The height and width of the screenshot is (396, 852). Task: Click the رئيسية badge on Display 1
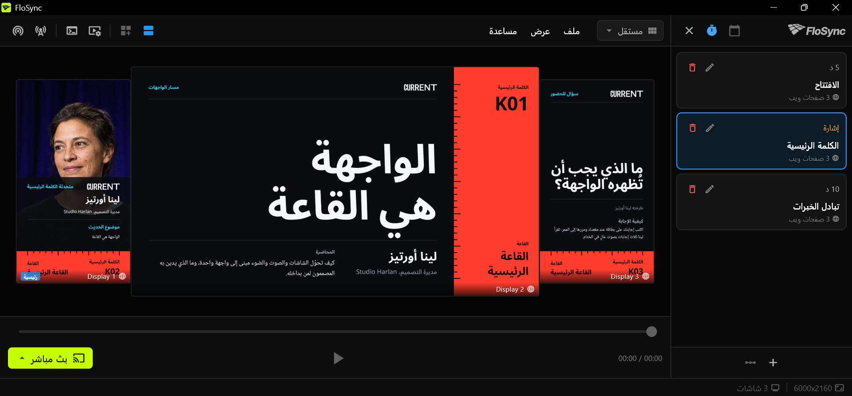pos(30,277)
